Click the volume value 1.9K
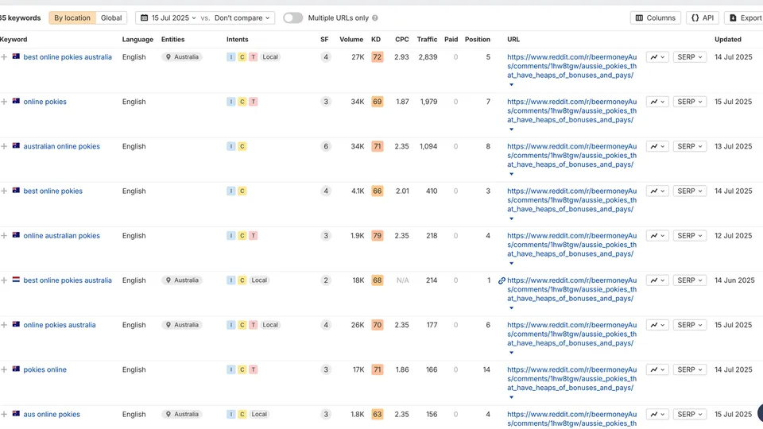Screen dimensions: 763x429 click(357, 236)
